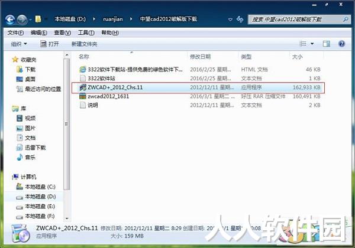Click file name ZWCAD+_2012_Chs.11 in list
This screenshot has width=355, height=248.
click(115, 87)
